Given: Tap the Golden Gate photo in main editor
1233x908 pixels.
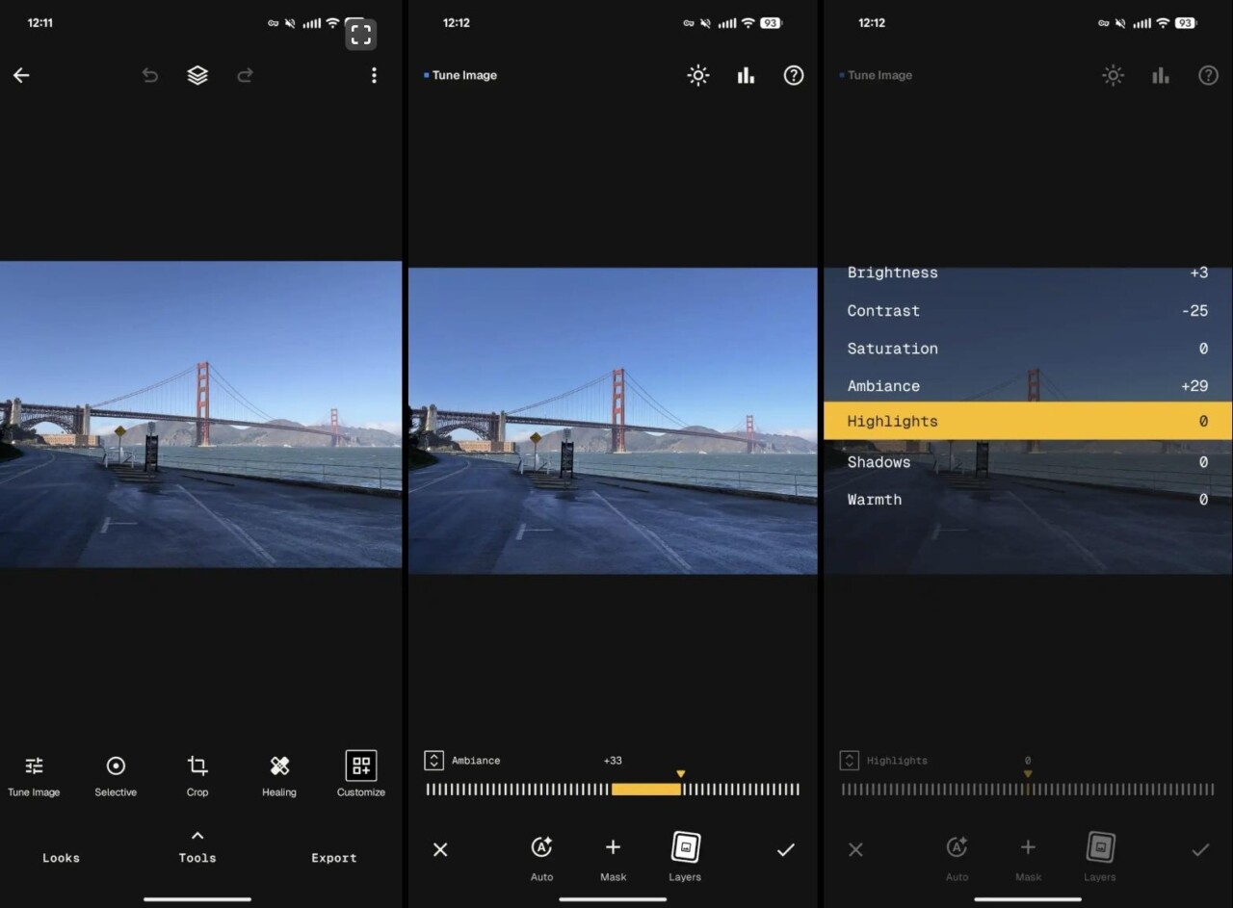Looking at the screenshot, I should [200, 414].
